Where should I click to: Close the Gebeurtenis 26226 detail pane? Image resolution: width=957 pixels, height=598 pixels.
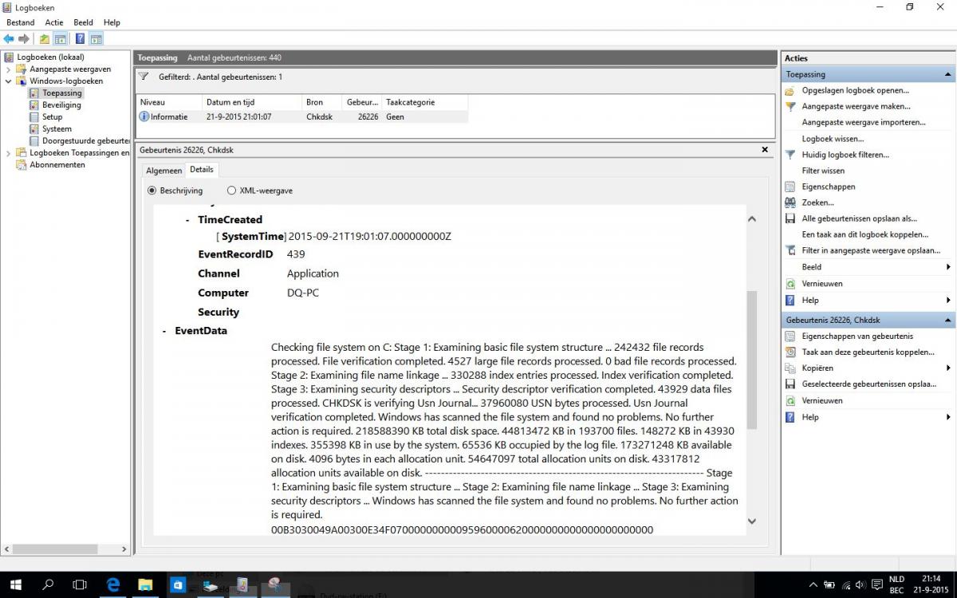point(765,149)
